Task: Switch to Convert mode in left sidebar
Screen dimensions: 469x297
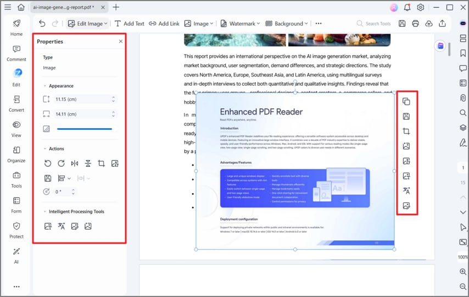Action: click(16, 104)
